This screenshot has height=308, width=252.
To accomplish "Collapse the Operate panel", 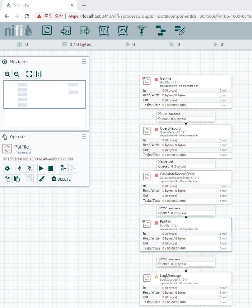I will click(84, 137).
